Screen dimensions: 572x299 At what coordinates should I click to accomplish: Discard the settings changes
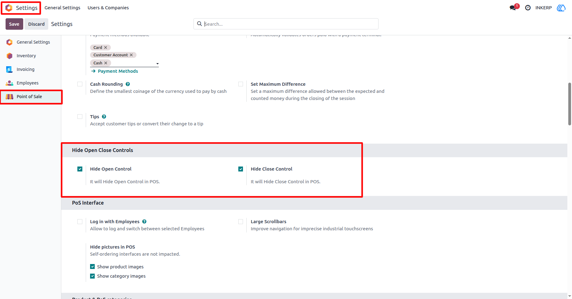point(37,24)
